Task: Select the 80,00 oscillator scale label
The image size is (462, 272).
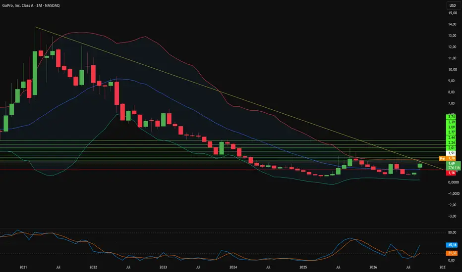Action: click(x=452, y=232)
